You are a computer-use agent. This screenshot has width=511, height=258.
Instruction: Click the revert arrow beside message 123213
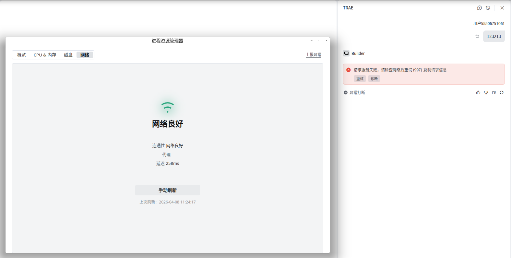[477, 36]
